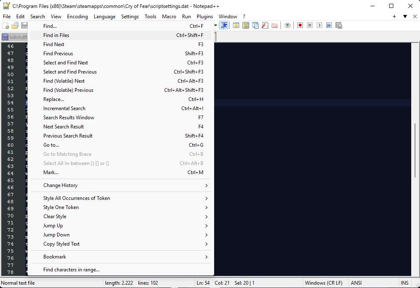Image resolution: width=420 pixels, height=288 pixels.
Task: Choose Select and Find Next
Action: point(121,62)
